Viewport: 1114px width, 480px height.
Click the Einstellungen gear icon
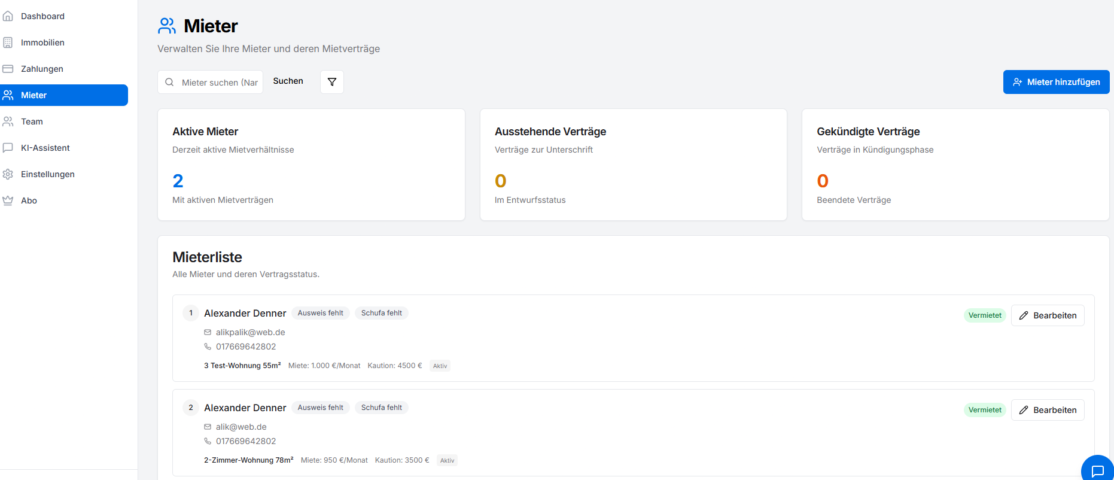8,174
